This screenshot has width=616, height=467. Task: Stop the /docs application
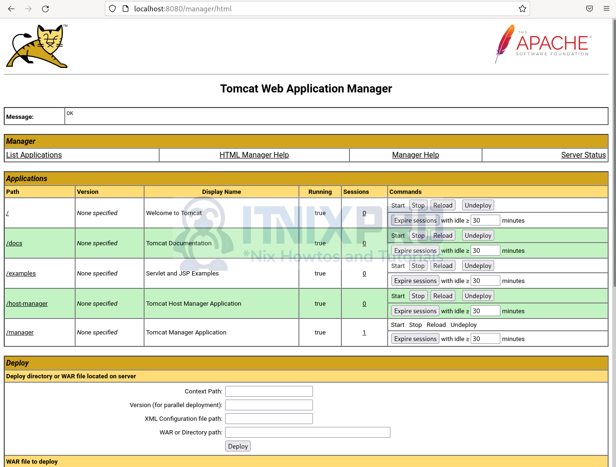[418, 235]
